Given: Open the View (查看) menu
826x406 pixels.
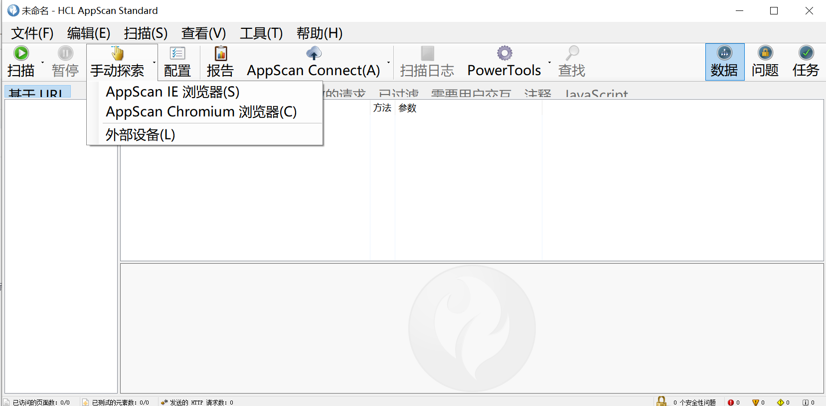Looking at the screenshot, I should click(x=203, y=33).
